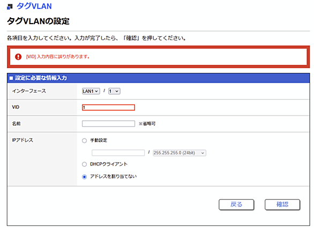The height and width of the screenshot is (228, 314).
Task: Click the インターフェース row label
Action: [29, 91]
